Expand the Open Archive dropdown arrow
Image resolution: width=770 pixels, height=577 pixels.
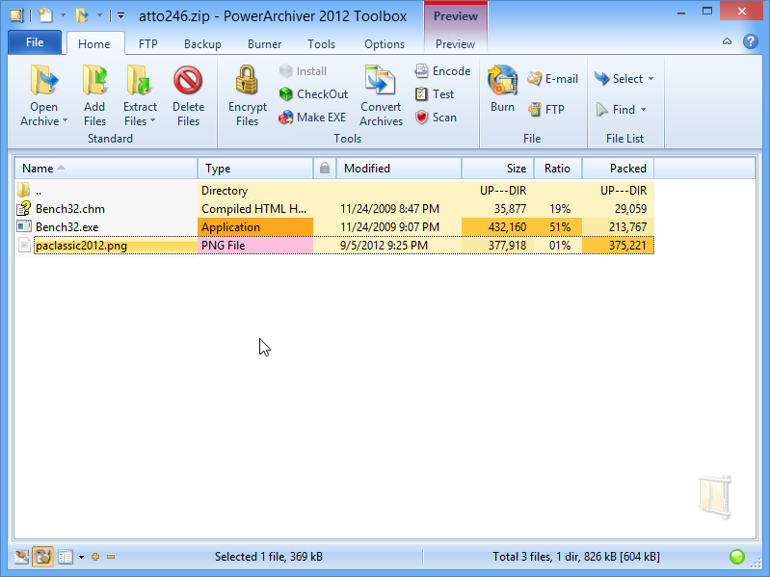(x=65, y=120)
